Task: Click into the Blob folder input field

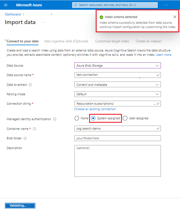Action: pos(117,138)
